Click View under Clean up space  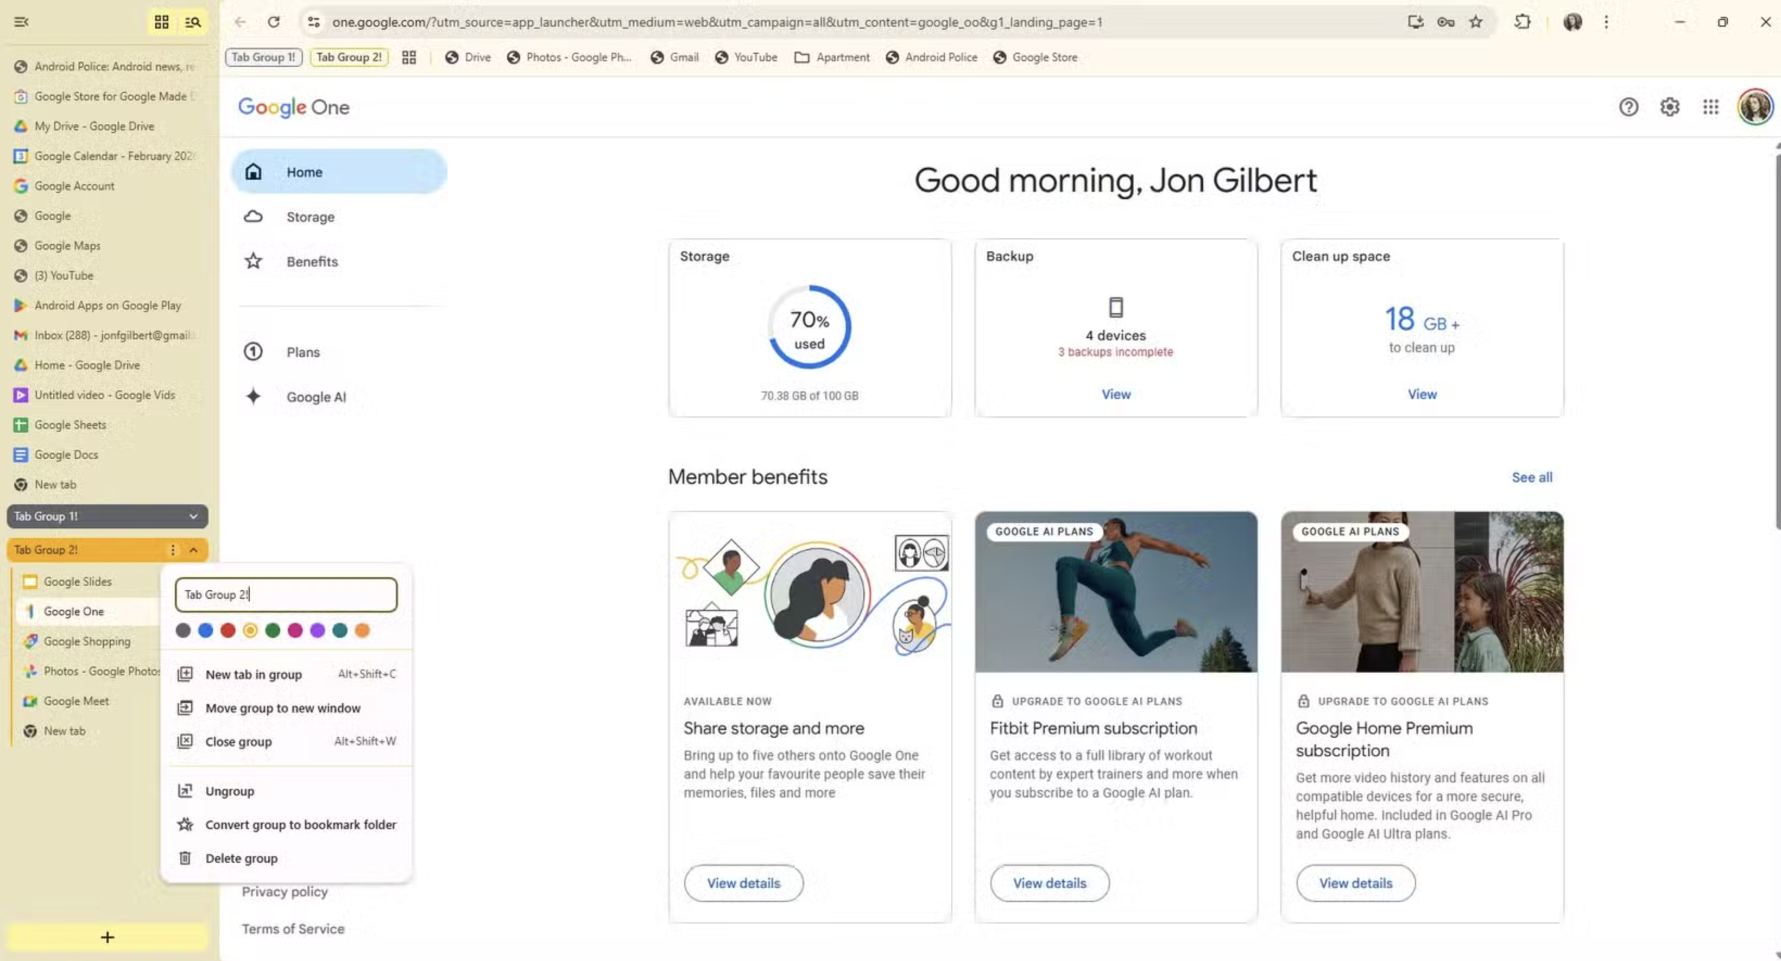pos(1421,394)
